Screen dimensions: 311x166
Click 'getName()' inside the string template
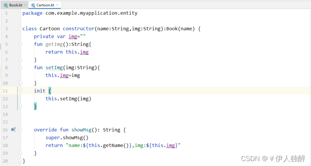click(116, 145)
